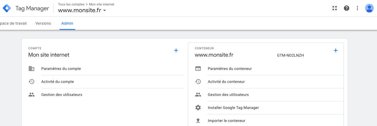Click the people icon in Compte panel
377x126 pixels.
[x=32, y=95]
